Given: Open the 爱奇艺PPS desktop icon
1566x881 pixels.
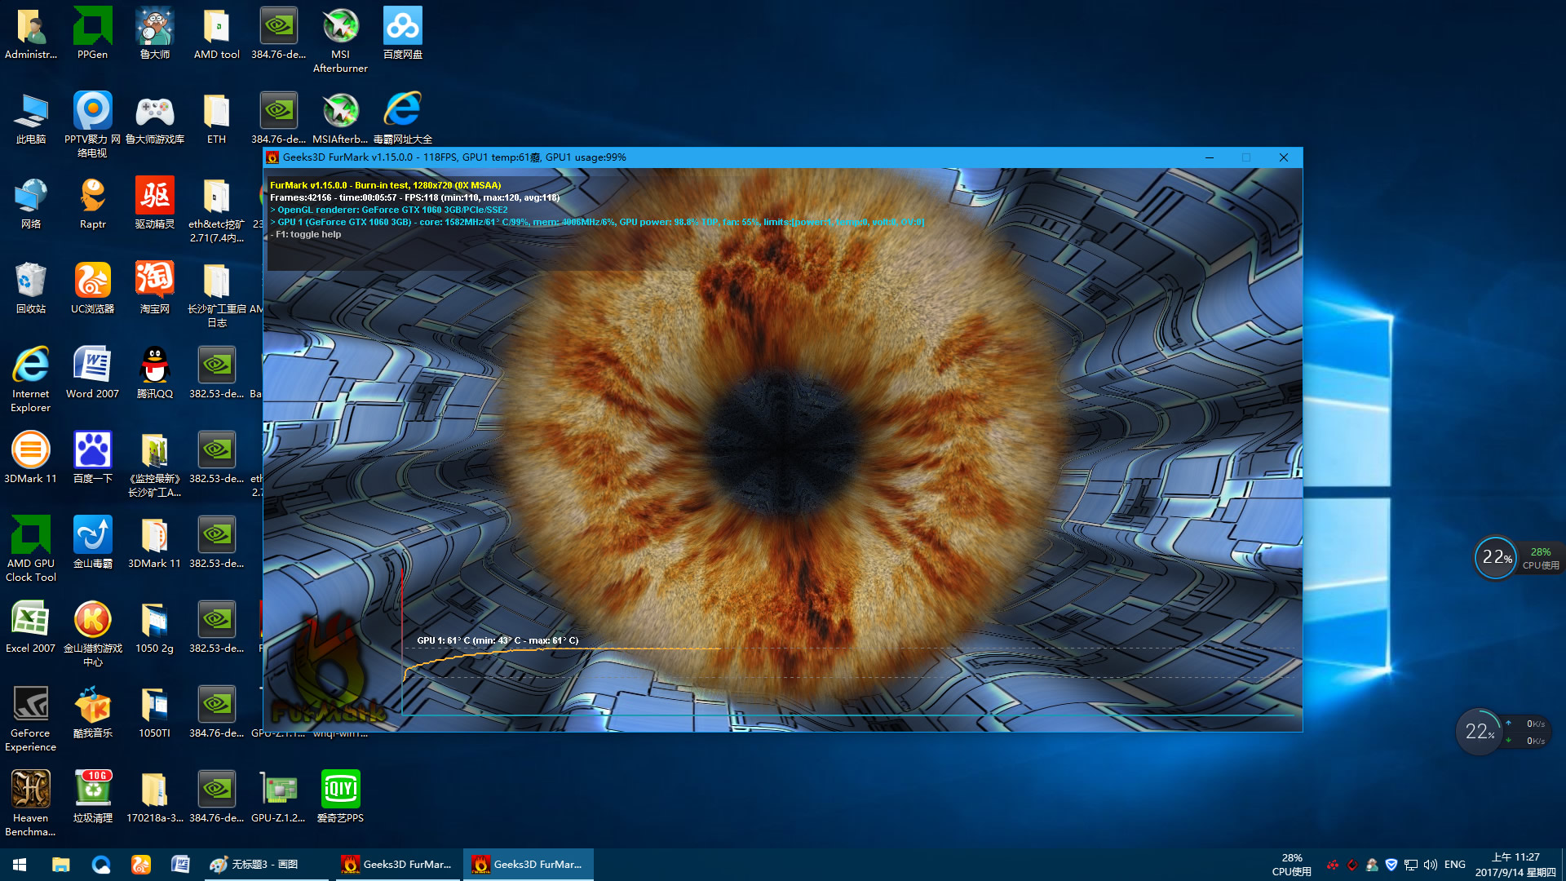Looking at the screenshot, I should [x=340, y=790].
